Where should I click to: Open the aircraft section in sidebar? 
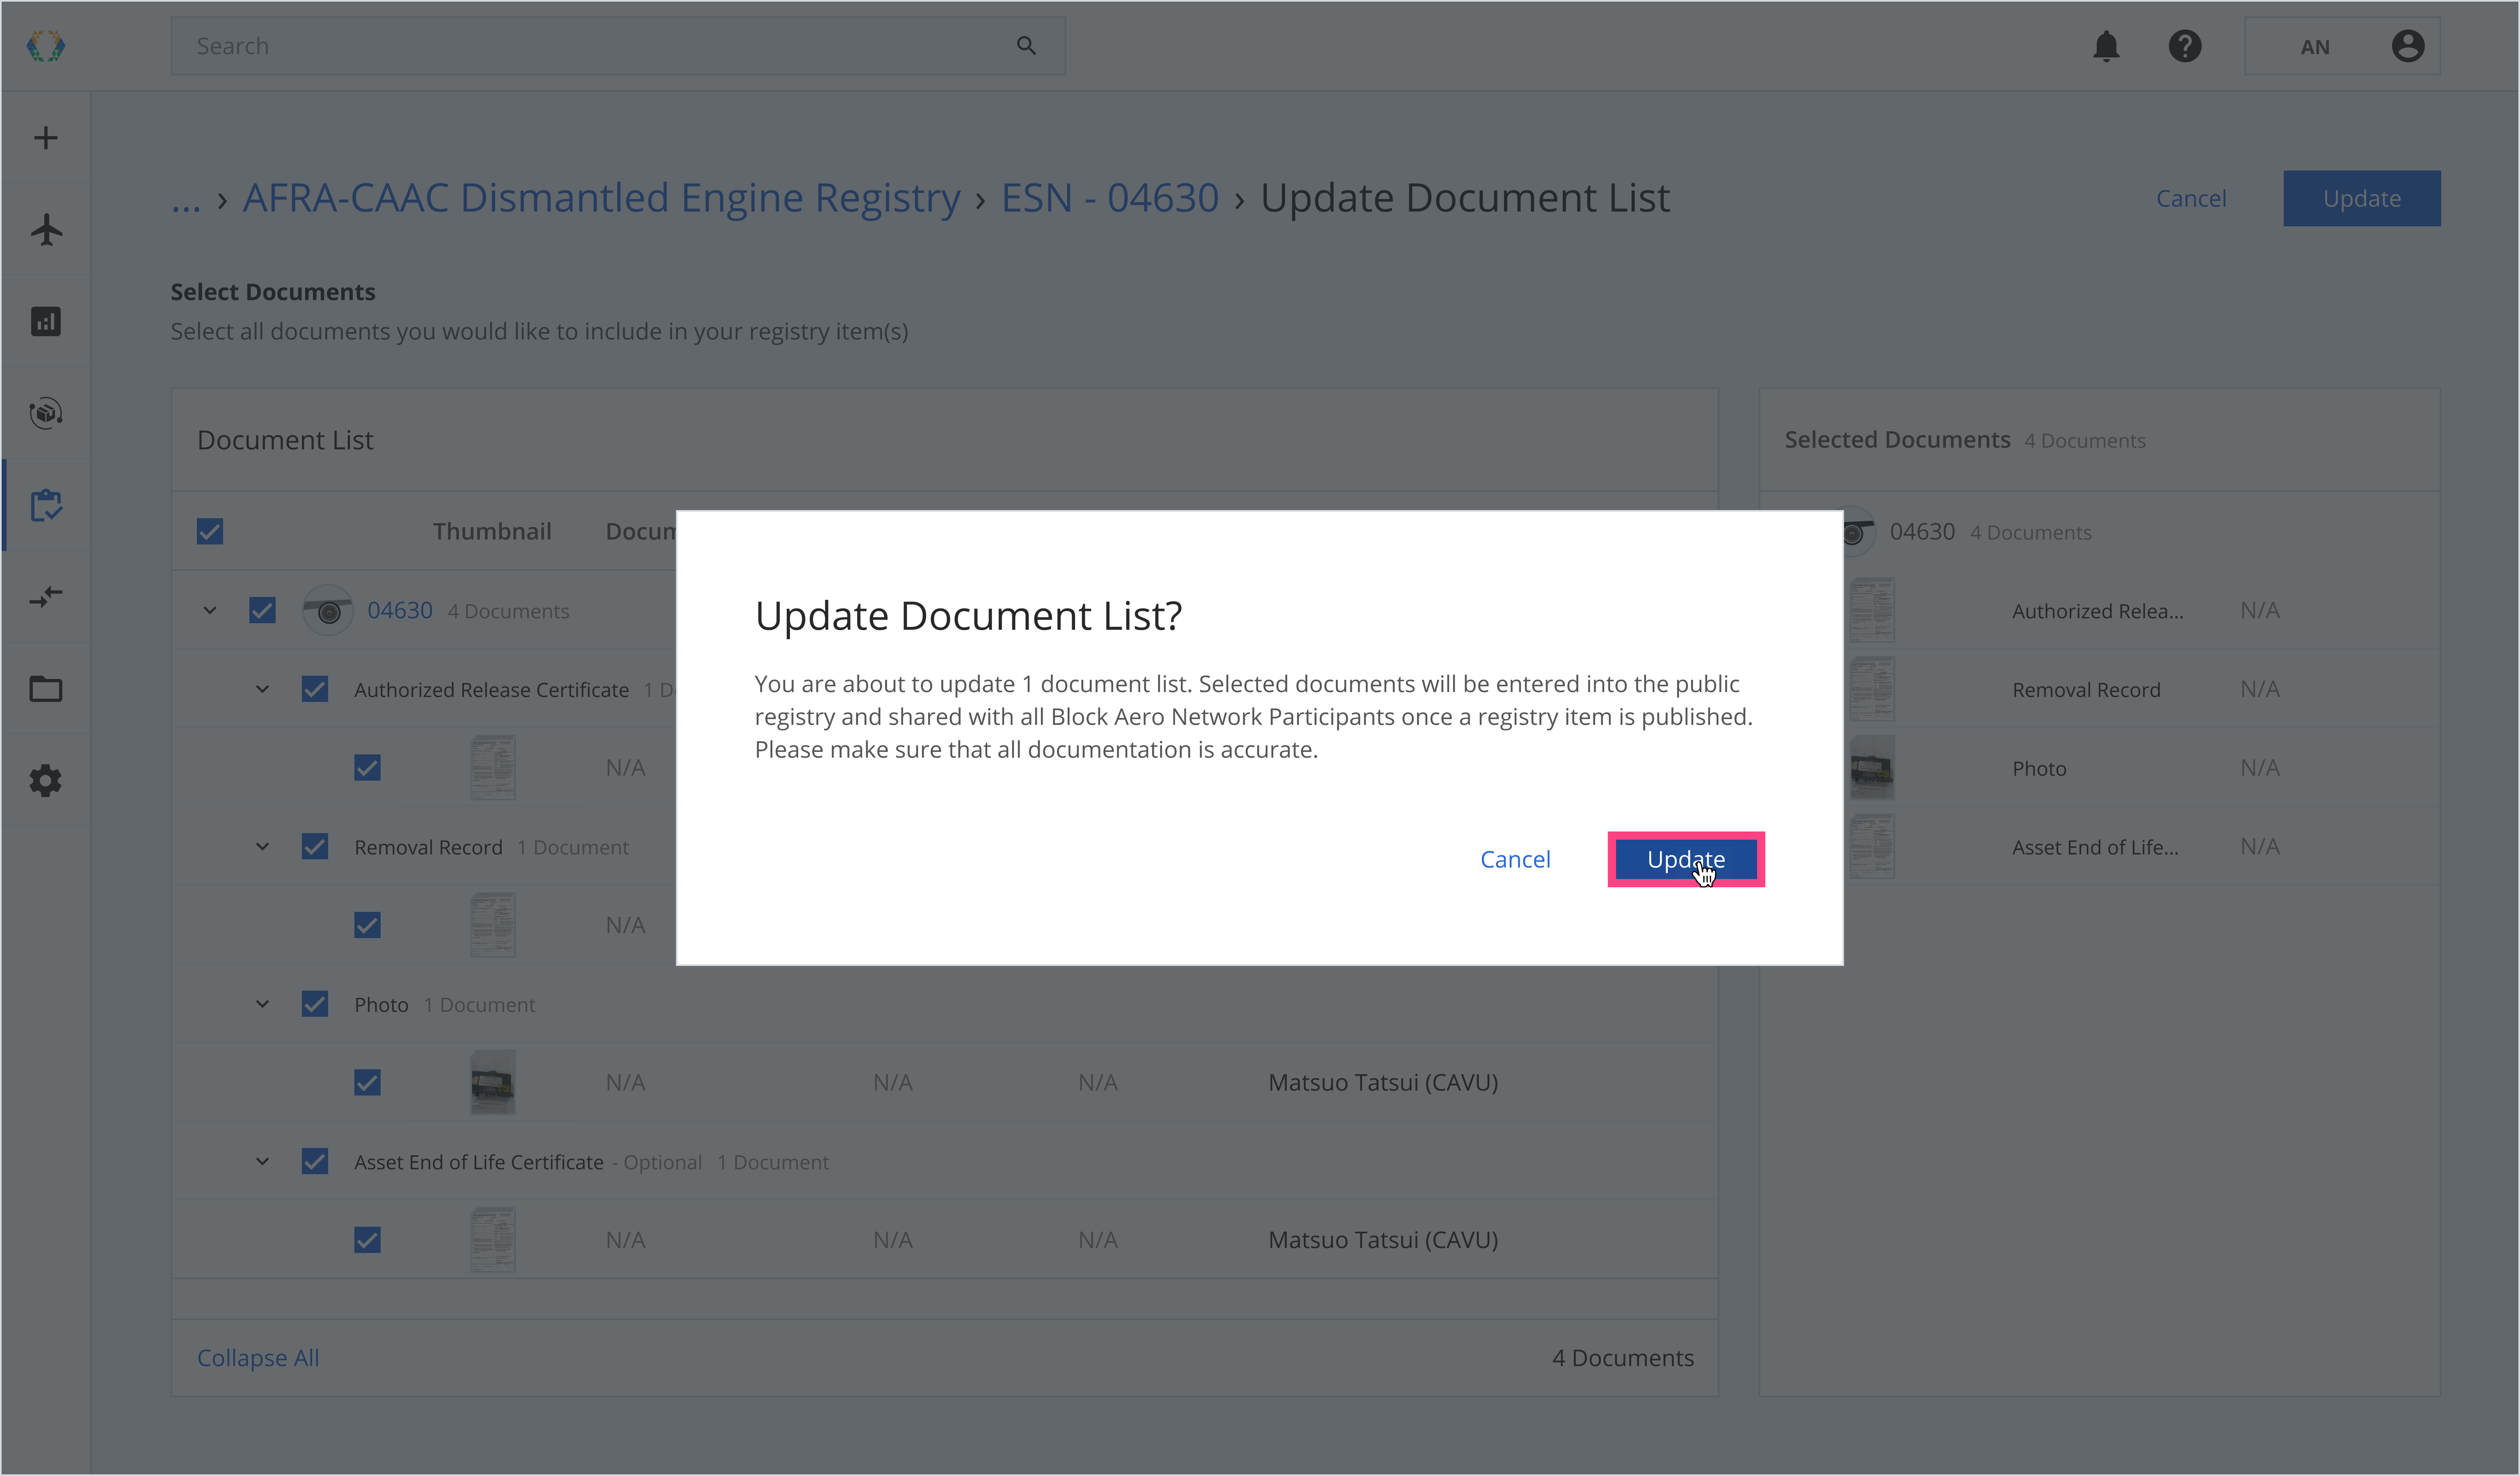(x=46, y=230)
